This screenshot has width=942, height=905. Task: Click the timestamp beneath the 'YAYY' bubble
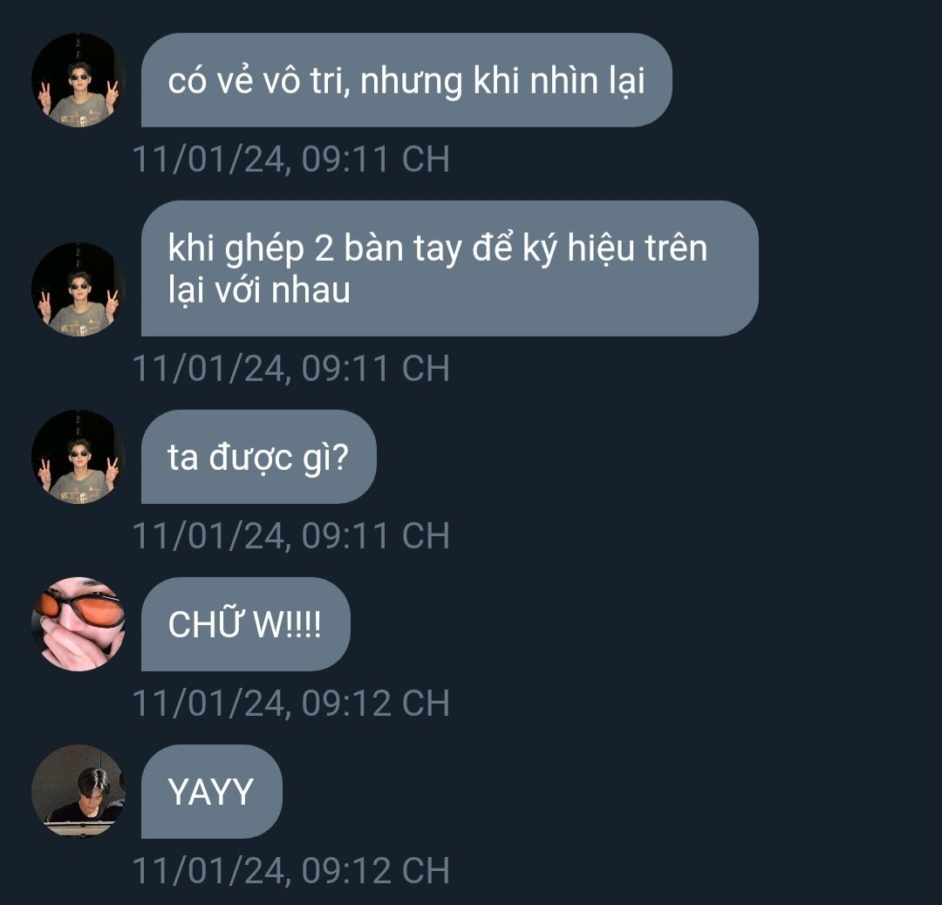(x=290, y=871)
